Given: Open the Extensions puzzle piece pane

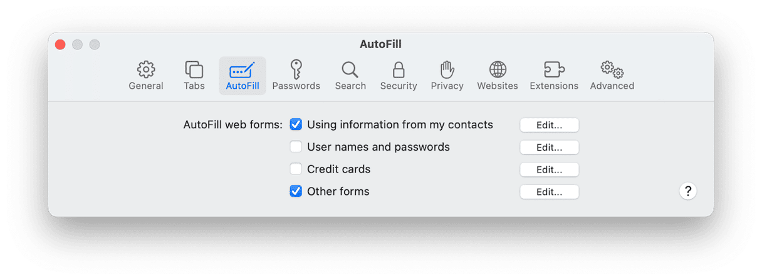Looking at the screenshot, I should coord(554,70).
